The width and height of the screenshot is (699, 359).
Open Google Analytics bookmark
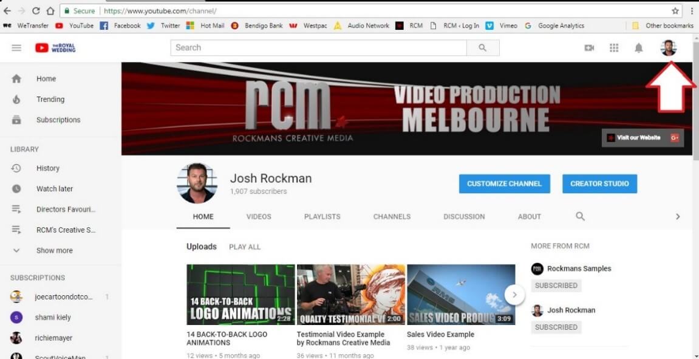554,26
